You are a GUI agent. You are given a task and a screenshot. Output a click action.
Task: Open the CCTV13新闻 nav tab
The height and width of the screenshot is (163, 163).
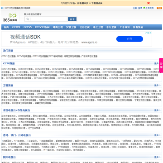42,27
